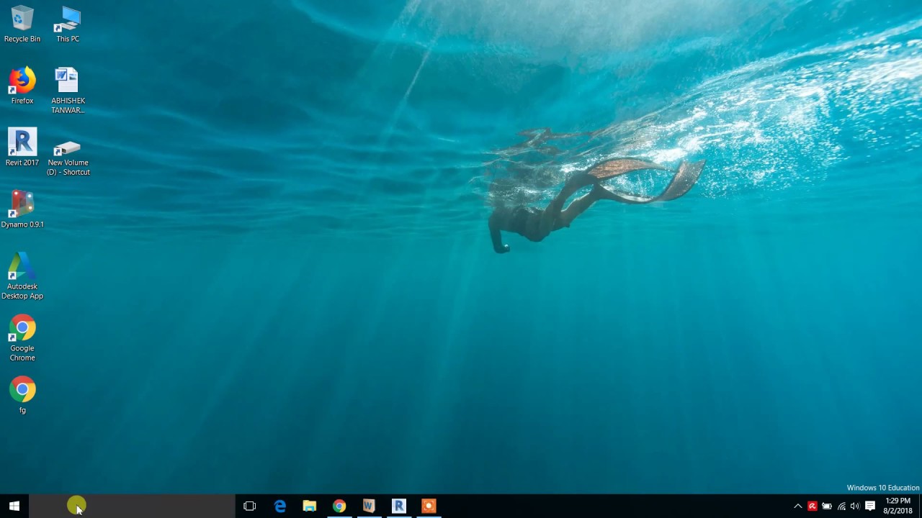Select the Chrome shortcut named fg

22,396
